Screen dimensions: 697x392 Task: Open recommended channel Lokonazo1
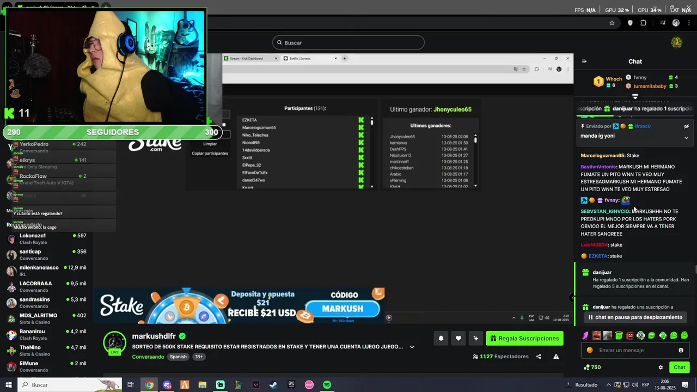tap(46, 238)
